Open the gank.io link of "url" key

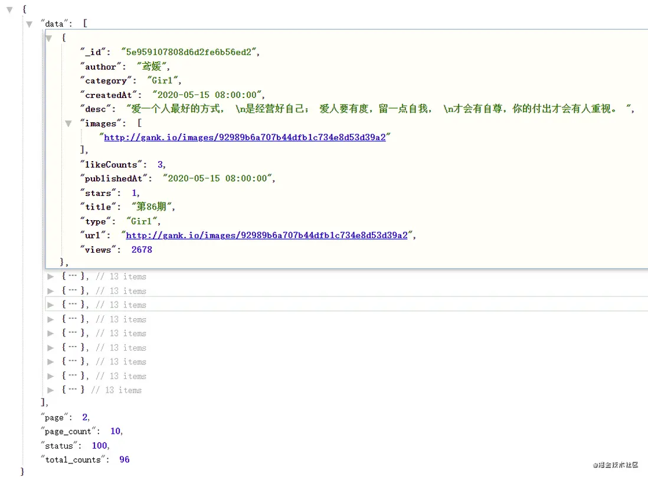click(267, 236)
